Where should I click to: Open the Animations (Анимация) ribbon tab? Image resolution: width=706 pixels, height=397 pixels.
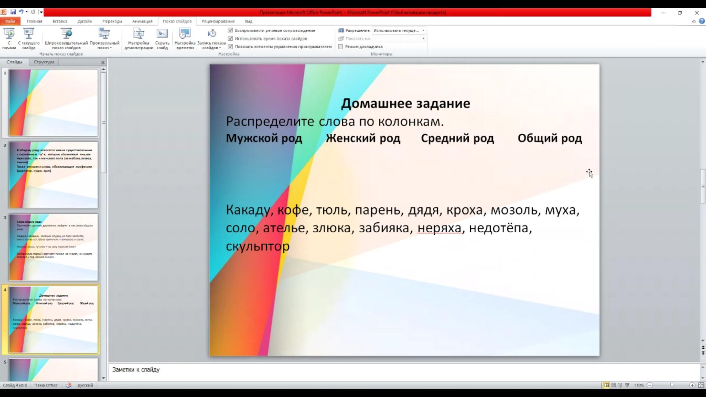pos(142,21)
